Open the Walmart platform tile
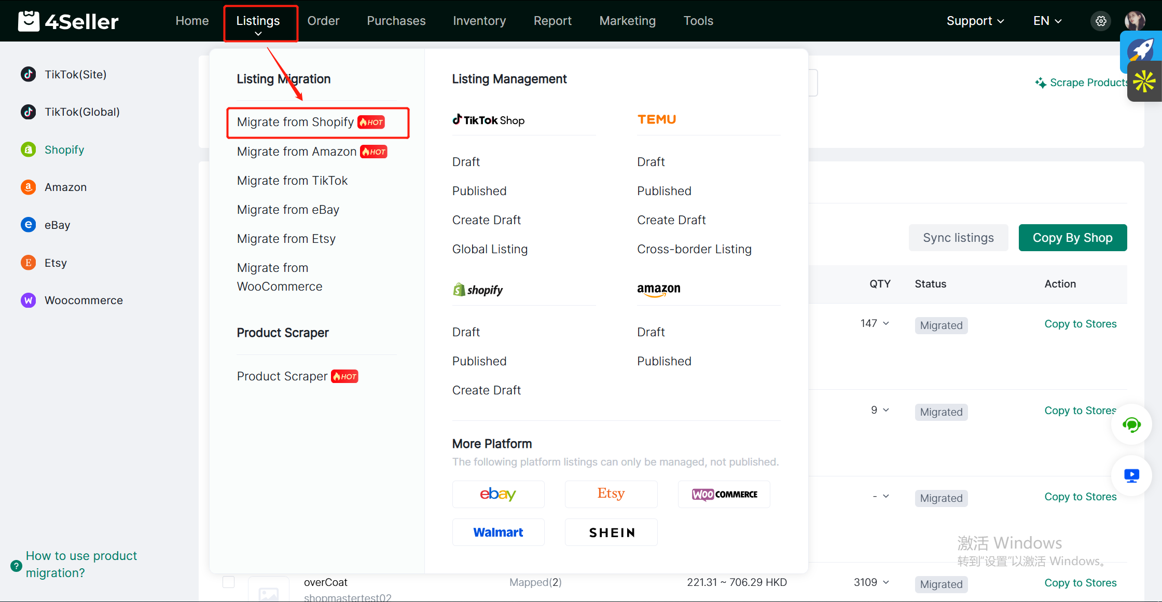Viewport: 1162px width, 602px height. pyautogui.click(x=498, y=532)
